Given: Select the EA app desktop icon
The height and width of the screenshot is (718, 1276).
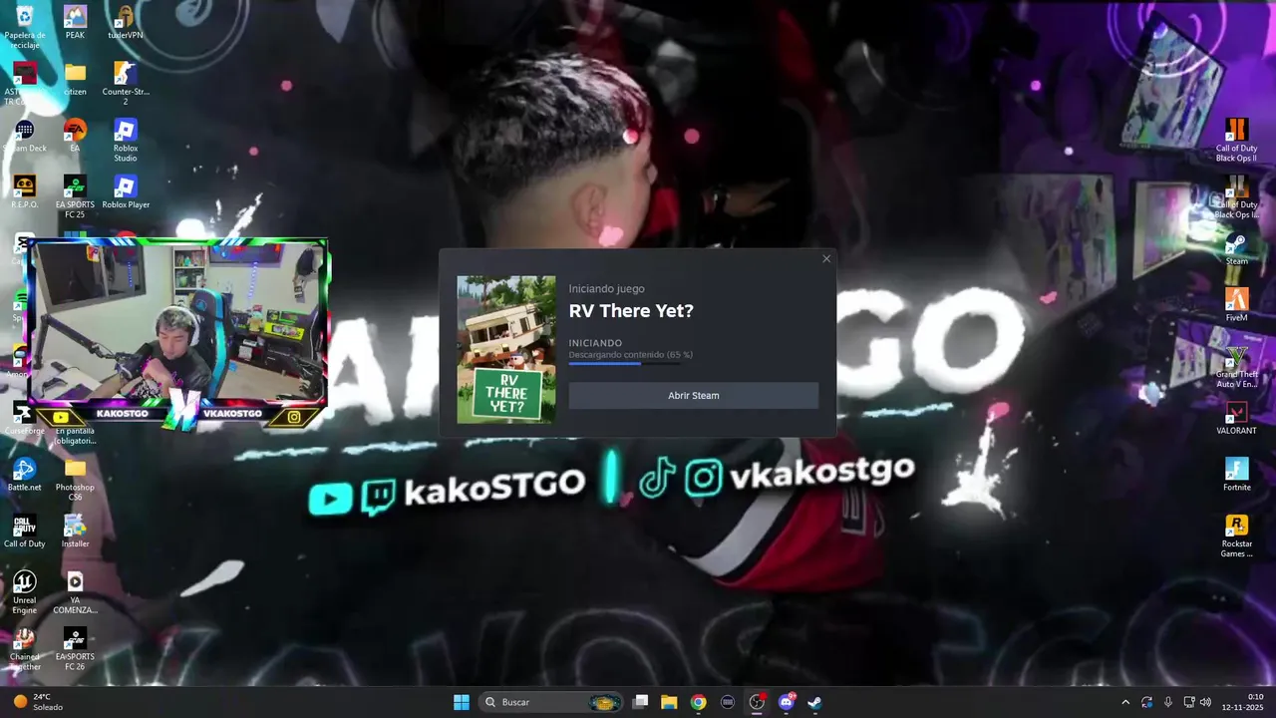Looking at the screenshot, I should coord(75,136).
